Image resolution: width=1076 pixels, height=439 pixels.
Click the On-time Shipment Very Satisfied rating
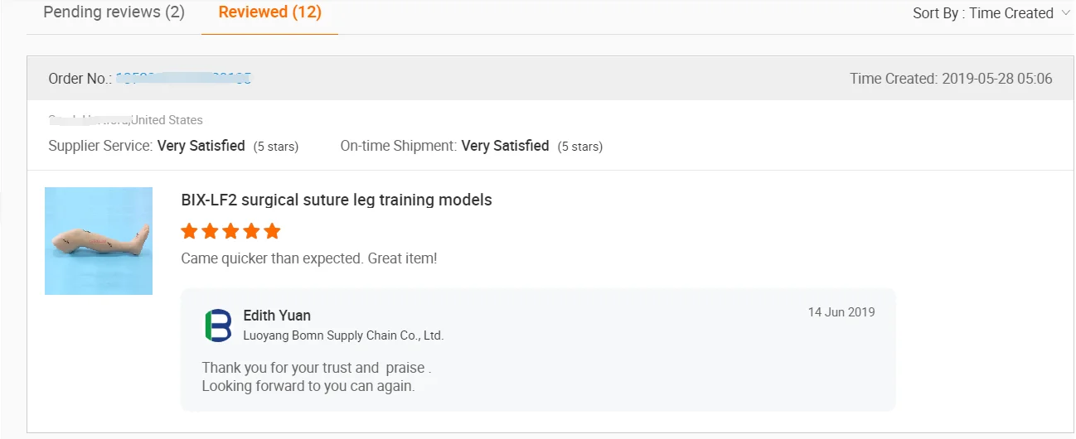(505, 146)
